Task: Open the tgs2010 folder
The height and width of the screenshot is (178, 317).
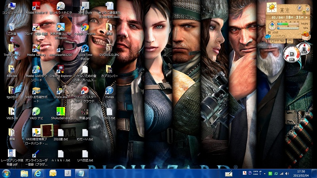Action: 12,92
